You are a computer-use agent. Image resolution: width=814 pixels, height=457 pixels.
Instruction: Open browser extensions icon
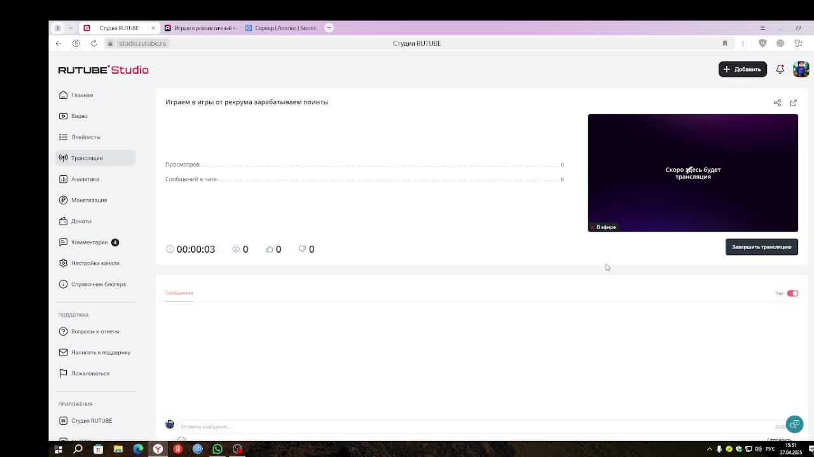pyautogui.click(x=798, y=43)
